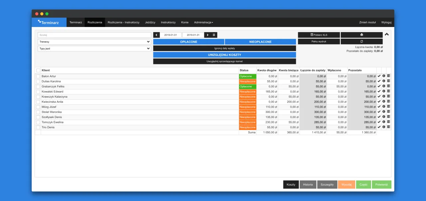This screenshot has width=426, height=201.
Task: Click inside the Szukaj search field
Action: [94, 35]
